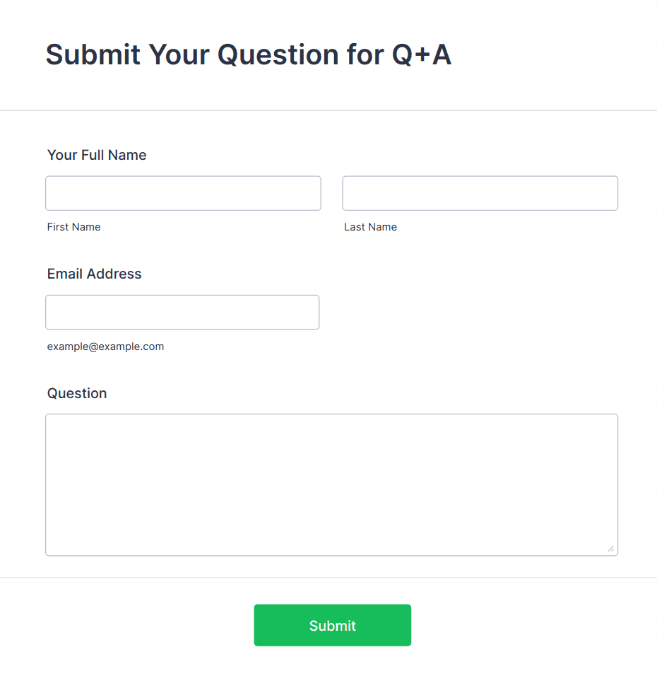
Task: Click 'Q+A' in the page heading
Action: [x=422, y=54]
